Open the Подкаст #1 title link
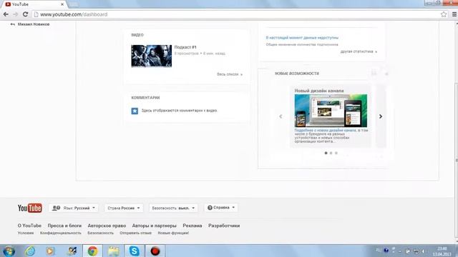Screen dimensions: 458x257 (x=185, y=47)
